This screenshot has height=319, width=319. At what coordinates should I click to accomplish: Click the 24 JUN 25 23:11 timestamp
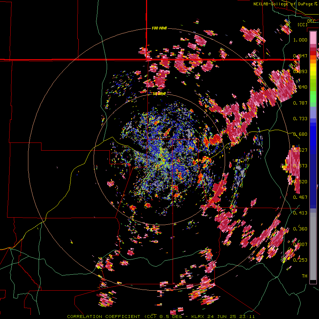pyautogui.click(x=231, y=317)
